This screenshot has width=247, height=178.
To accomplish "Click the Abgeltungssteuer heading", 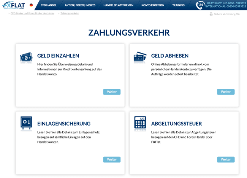I will point(176,124).
